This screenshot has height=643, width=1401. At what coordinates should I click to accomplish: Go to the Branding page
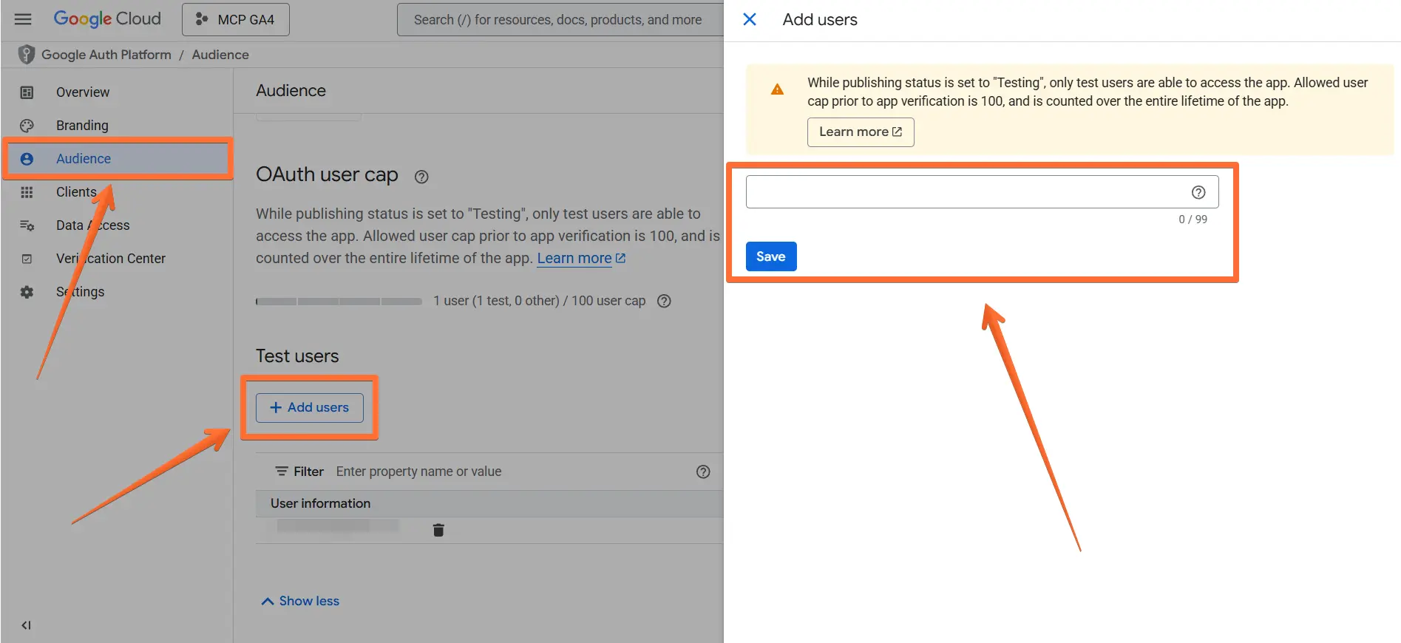pos(81,126)
